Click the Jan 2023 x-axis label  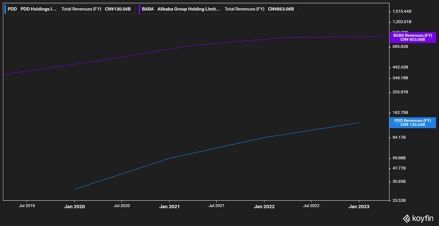point(359,206)
